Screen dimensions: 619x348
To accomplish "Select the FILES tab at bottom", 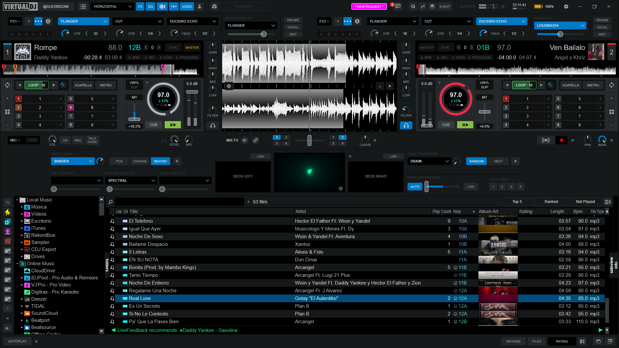I will pos(537,341).
